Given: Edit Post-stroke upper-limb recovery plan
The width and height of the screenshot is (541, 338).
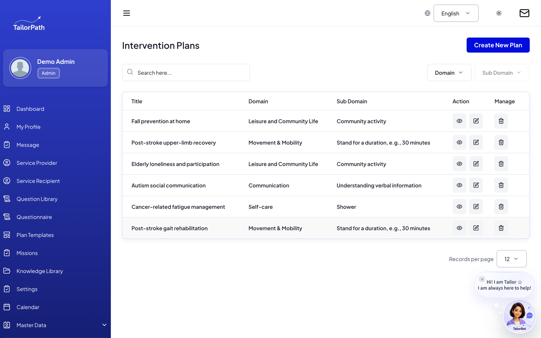Looking at the screenshot, I should (476, 142).
